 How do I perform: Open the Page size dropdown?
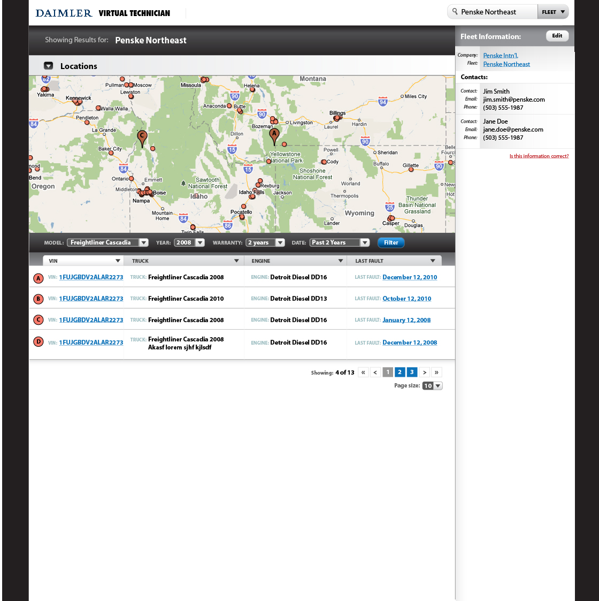click(432, 386)
